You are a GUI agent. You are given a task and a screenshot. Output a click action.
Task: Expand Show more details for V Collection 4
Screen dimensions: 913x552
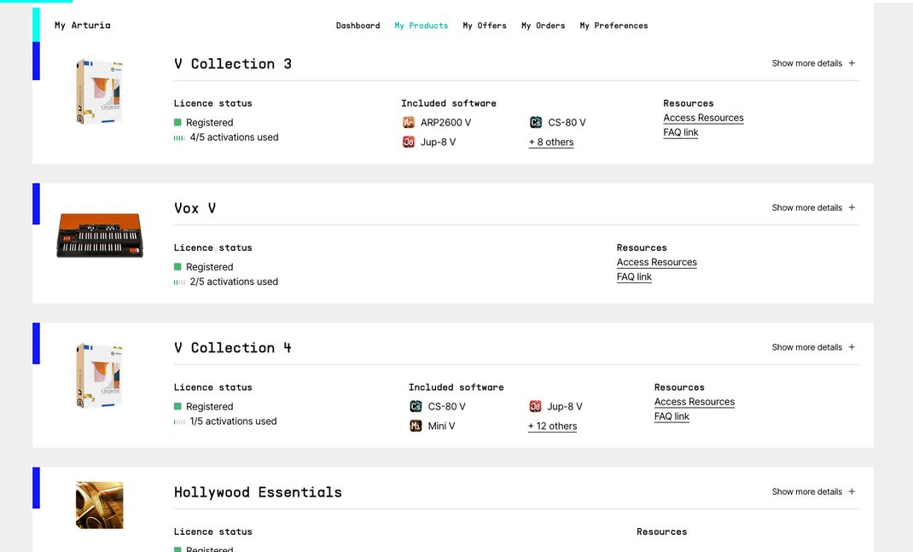coord(813,347)
